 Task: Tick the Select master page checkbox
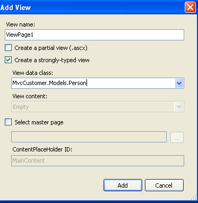8,122
